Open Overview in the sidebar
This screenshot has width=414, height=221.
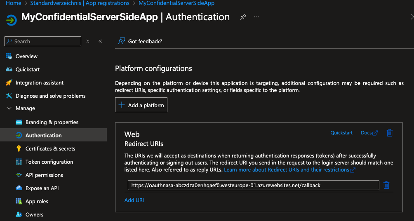(26, 56)
